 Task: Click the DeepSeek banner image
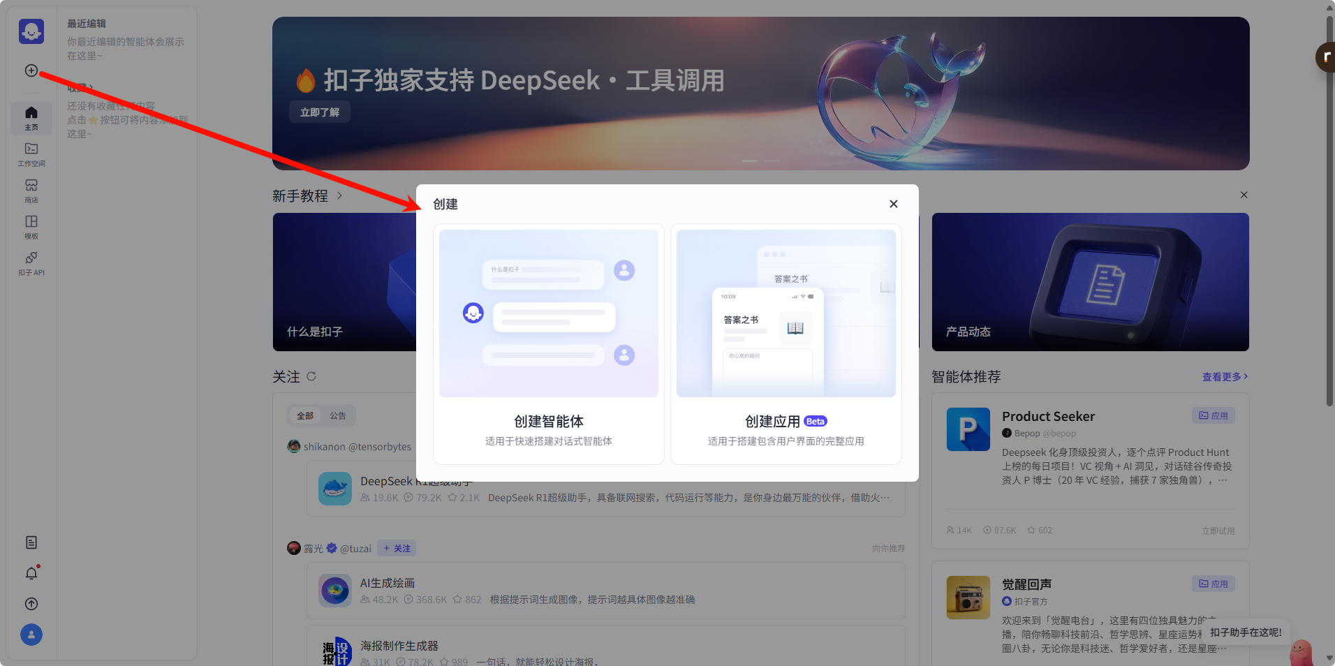(x=761, y=94)
